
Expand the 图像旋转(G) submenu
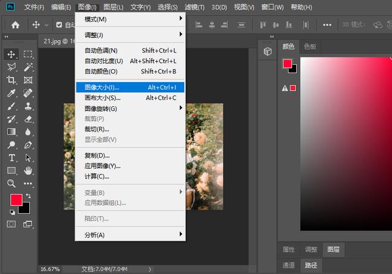pyautogui.click(x=130, y=108)
